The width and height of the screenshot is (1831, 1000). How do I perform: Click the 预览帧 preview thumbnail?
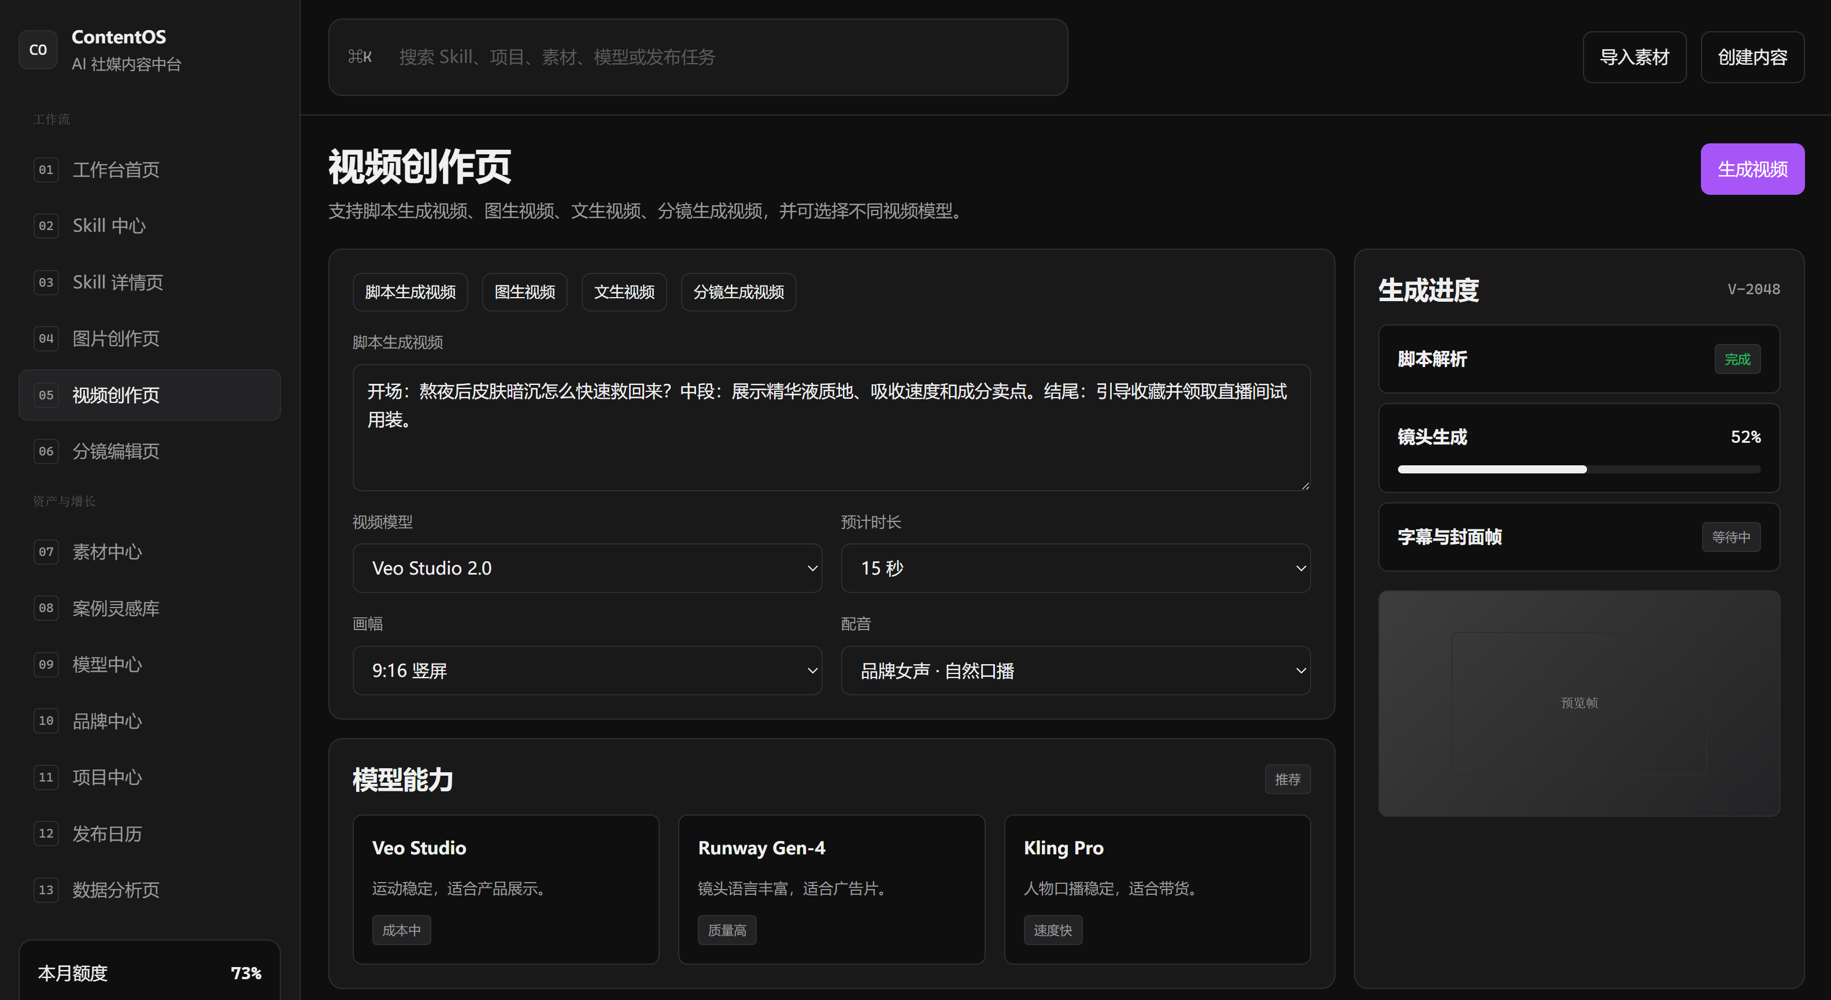point(1579,703)
